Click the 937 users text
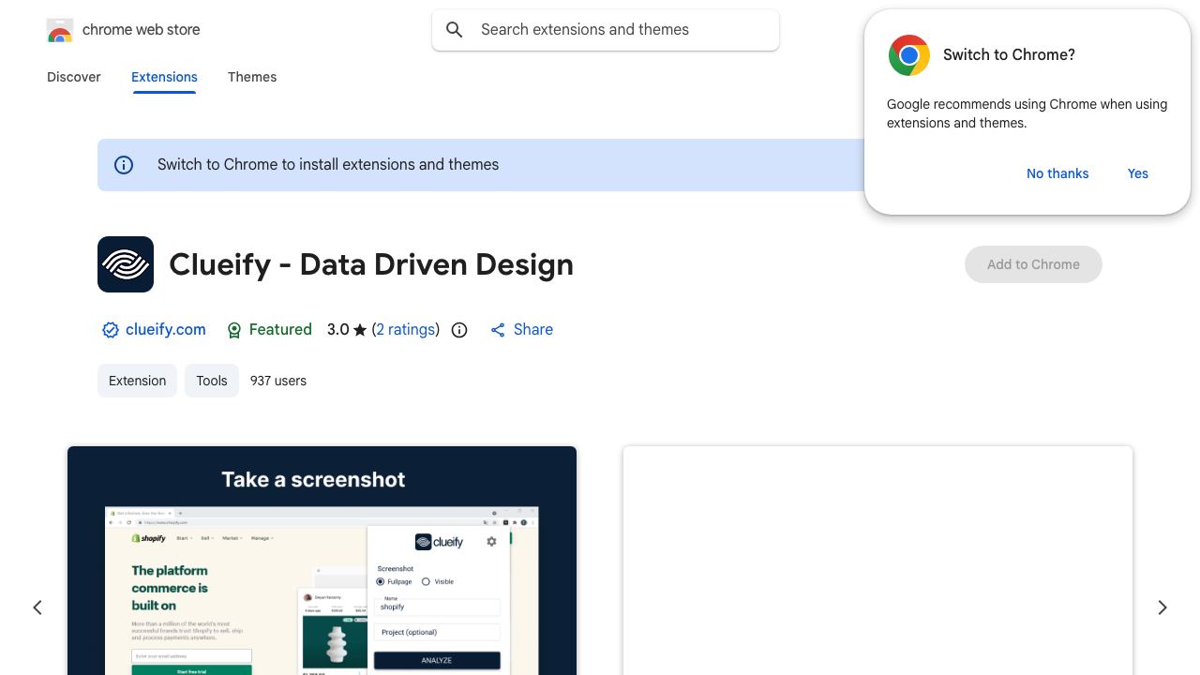The image size is (1200, 675). coord(278,381)
